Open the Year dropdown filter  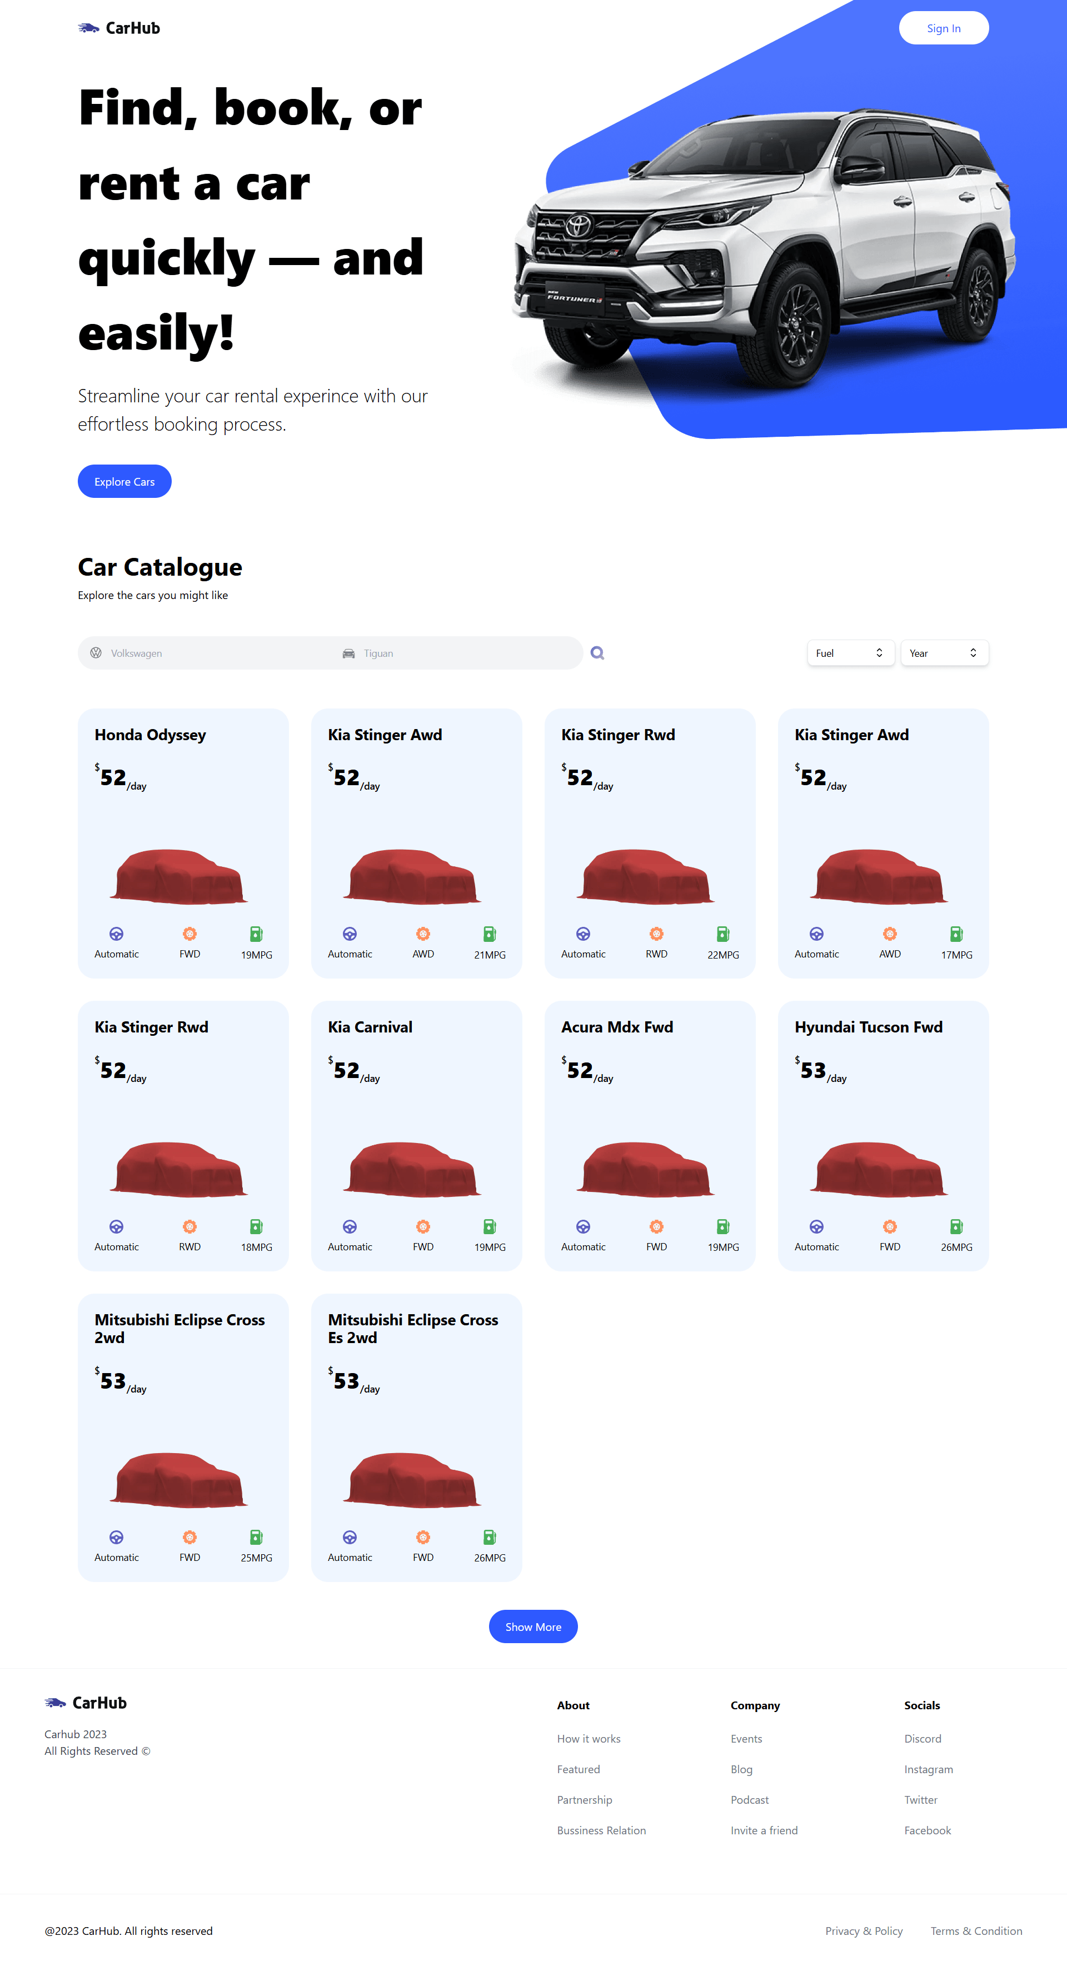click(x=944, y=652)
